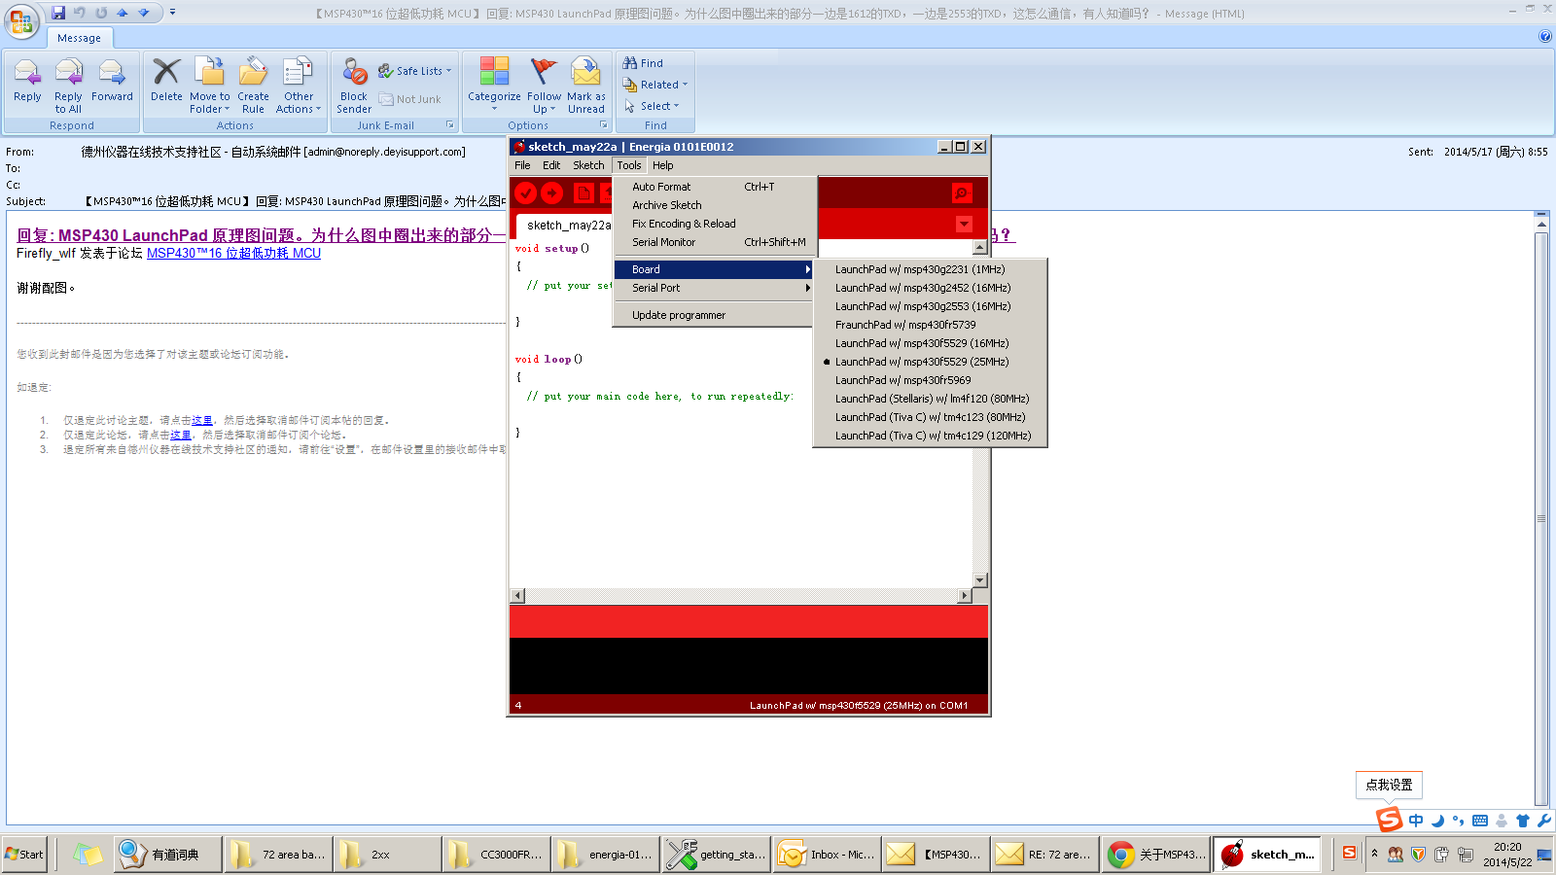1556x875 pixels.
Task: Expand the Select dropdown
Action: 652,106
